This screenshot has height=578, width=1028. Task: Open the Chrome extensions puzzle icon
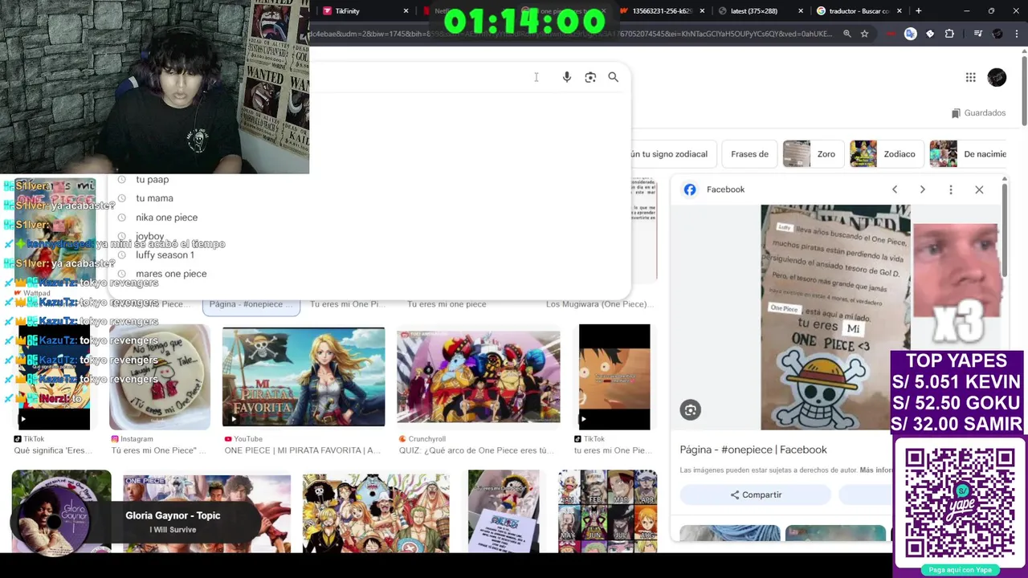(x=949, y=34)
